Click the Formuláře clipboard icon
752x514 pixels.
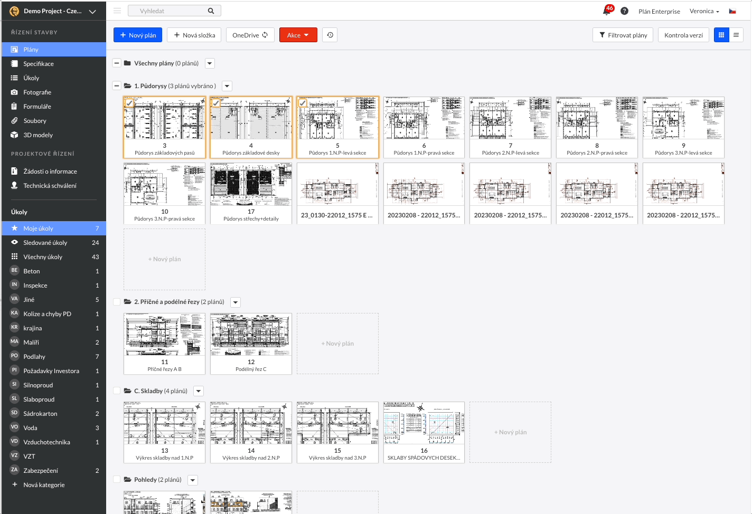point(14,106)
